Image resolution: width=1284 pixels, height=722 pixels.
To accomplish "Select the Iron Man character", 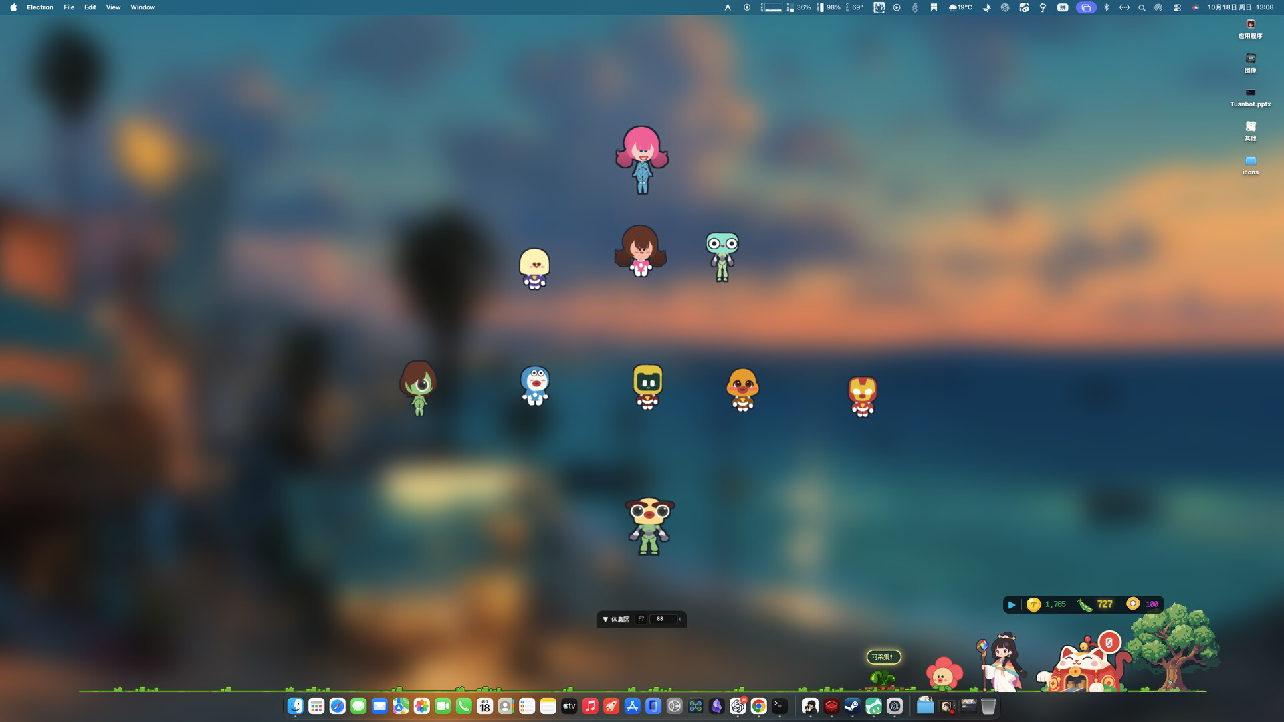I will [x=863, y=396].
